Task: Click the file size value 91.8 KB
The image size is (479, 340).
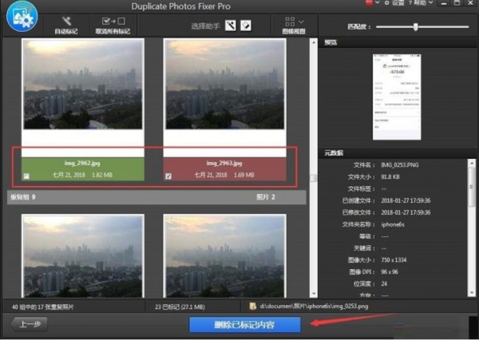Action: [x=390, y=177]
